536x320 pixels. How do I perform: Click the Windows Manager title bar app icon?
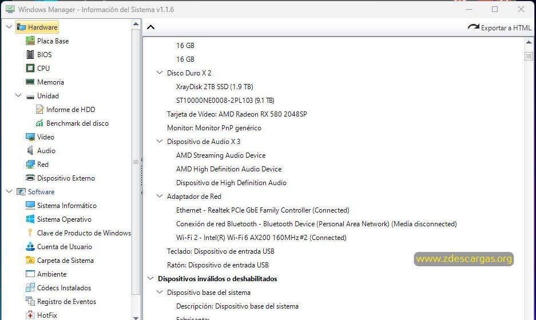[10, 9]
